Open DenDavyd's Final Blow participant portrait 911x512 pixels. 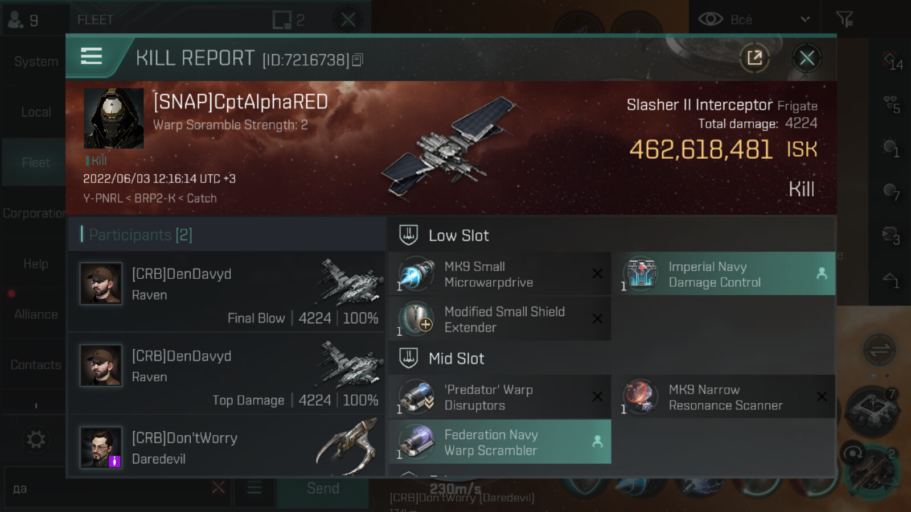[x=101, y=283]
